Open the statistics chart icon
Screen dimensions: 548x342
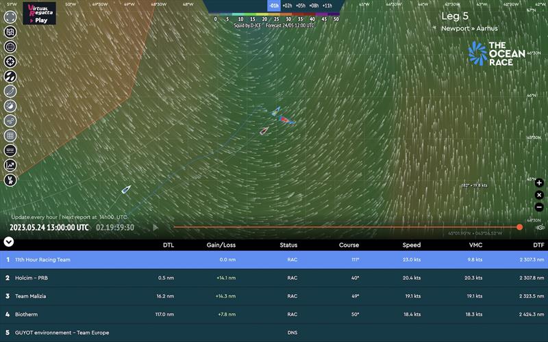tap(10, 165)
